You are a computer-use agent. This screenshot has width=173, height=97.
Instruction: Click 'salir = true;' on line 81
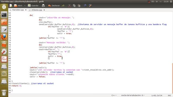point(55,56)
